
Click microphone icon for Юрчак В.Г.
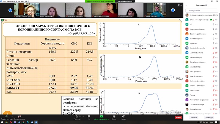click(214, 43)
